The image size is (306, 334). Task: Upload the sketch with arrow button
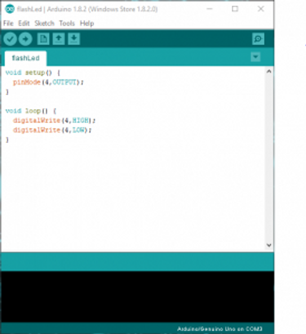25,39
